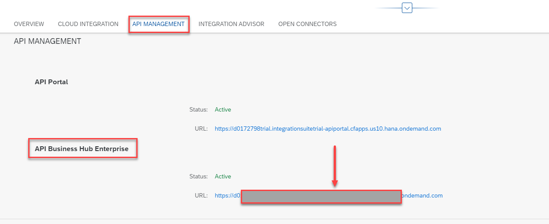Open the Open Connectors tab

coord(307,24)
